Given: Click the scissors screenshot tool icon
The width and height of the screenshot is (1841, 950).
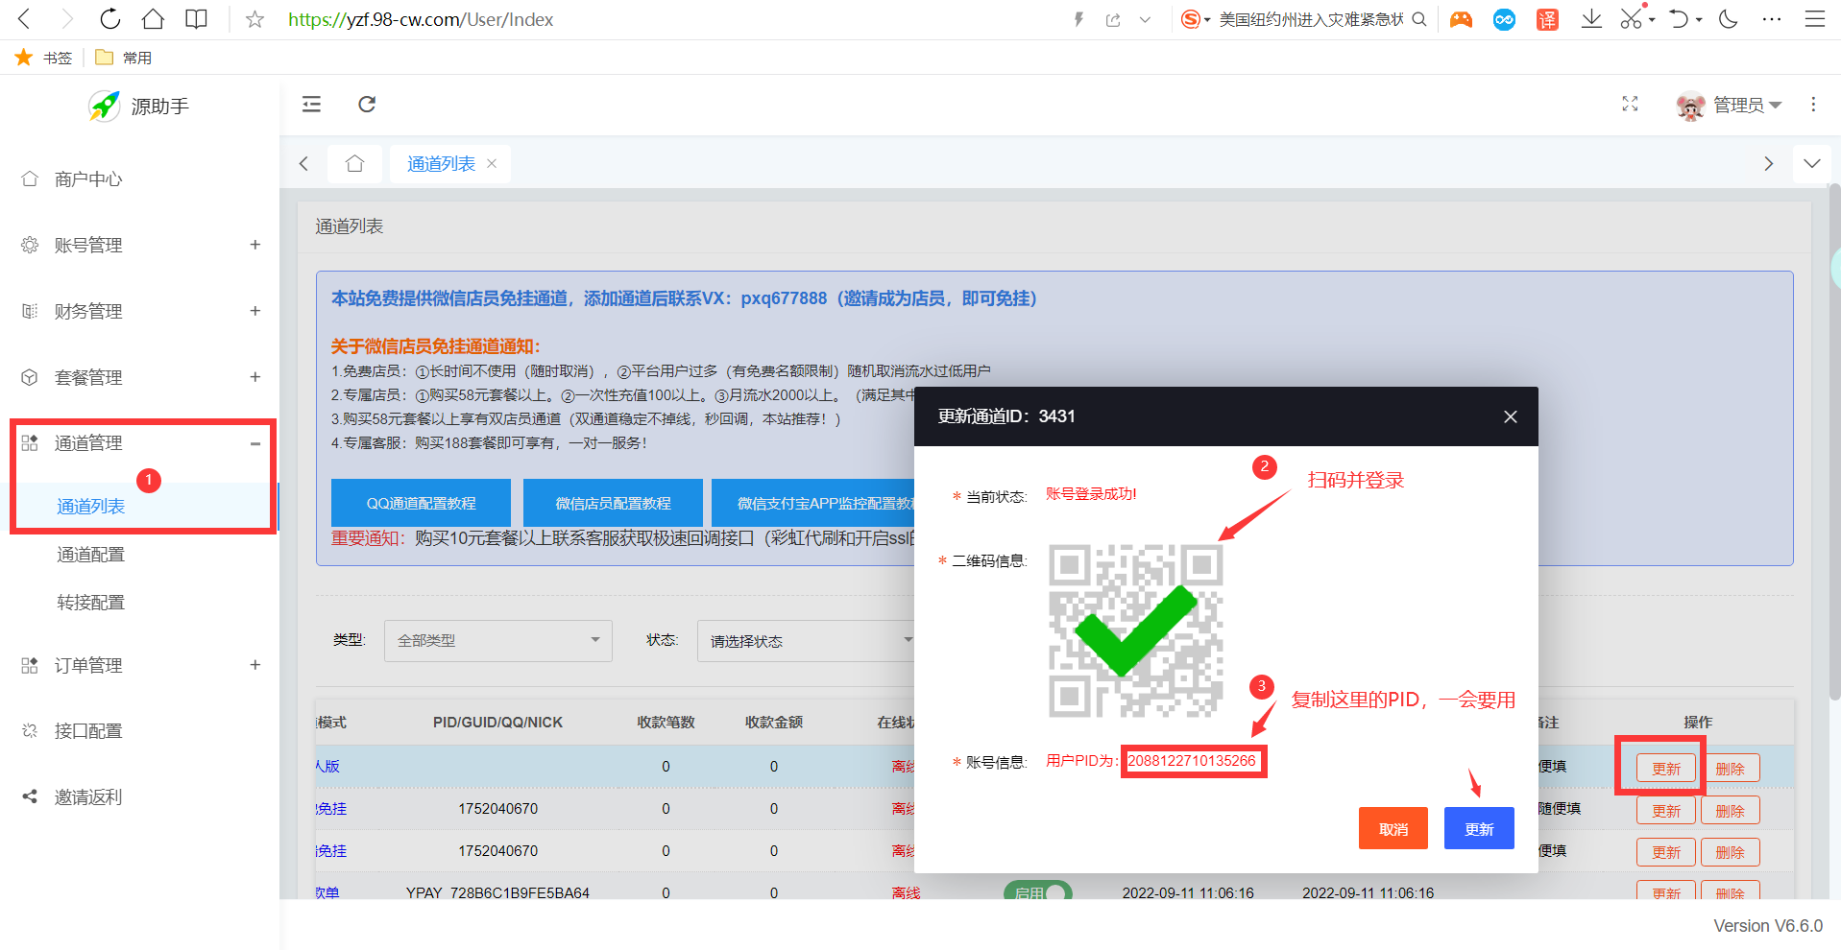Looking at the screenshot, I should tap(1631, 19).
